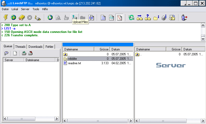Image resolution: width=206 pixels, height=124 pixels.
Task: Click the parent directory entry in server list
Action: 170,54
